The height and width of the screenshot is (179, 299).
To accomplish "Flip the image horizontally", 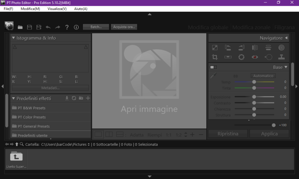I will [255, 47].
